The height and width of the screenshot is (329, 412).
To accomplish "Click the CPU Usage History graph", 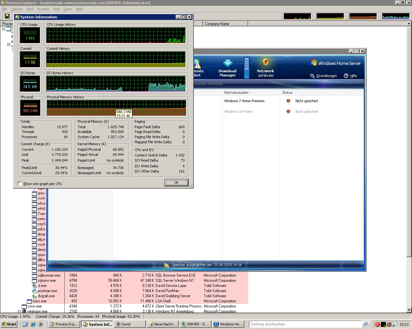I will pos(116,35).
